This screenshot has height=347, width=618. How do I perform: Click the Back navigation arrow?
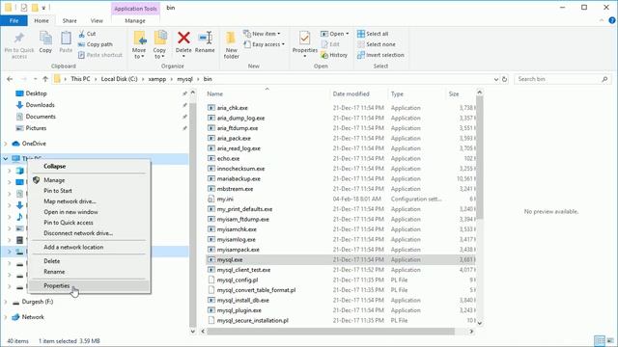[x=10, y=79]
